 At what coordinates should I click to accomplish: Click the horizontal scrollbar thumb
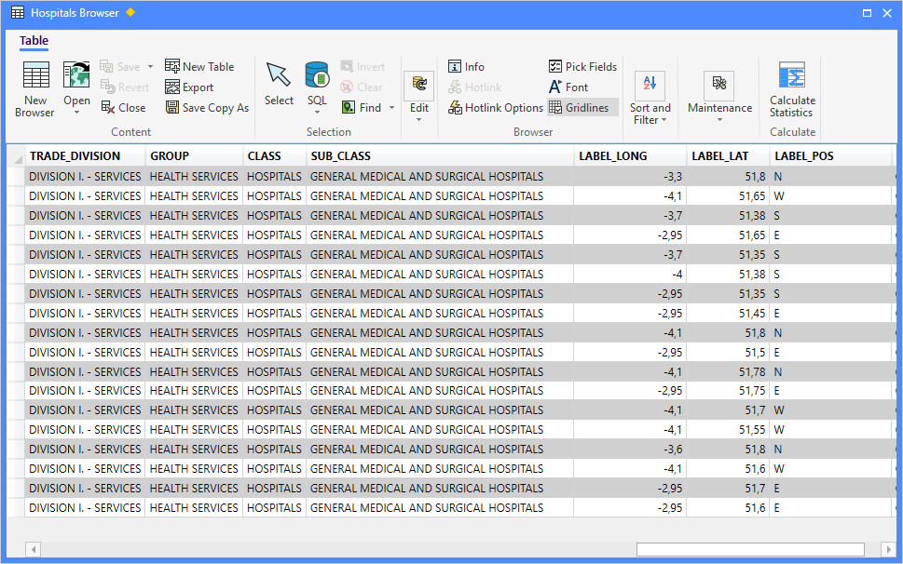pos(750,550)
